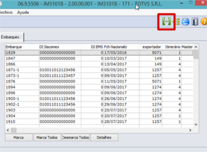Maximize the IM3101B window
This screenshot has height=152, width=207.
click(x=190, y=3)
